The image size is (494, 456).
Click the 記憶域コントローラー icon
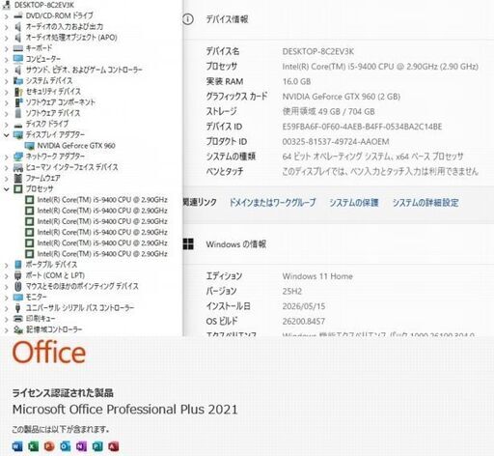(18, 329)
